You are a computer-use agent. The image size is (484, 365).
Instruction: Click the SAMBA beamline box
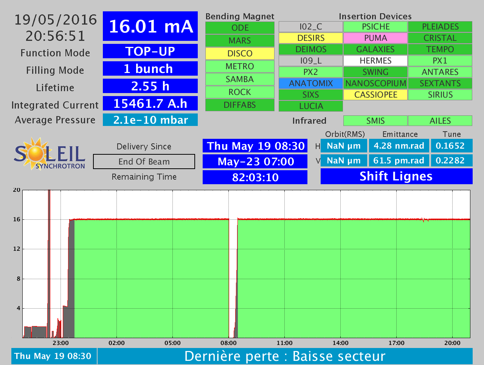[240, 79]
